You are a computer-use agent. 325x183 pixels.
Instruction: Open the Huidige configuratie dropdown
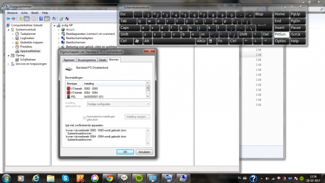(118, 104)
